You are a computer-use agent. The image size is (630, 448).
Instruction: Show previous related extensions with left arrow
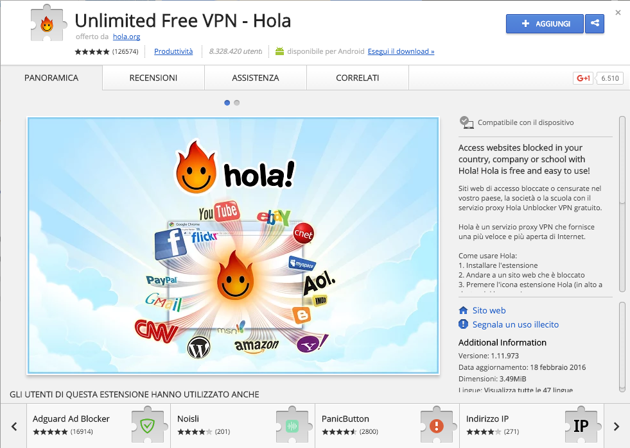pyautogui.click(x=14, y=426)
